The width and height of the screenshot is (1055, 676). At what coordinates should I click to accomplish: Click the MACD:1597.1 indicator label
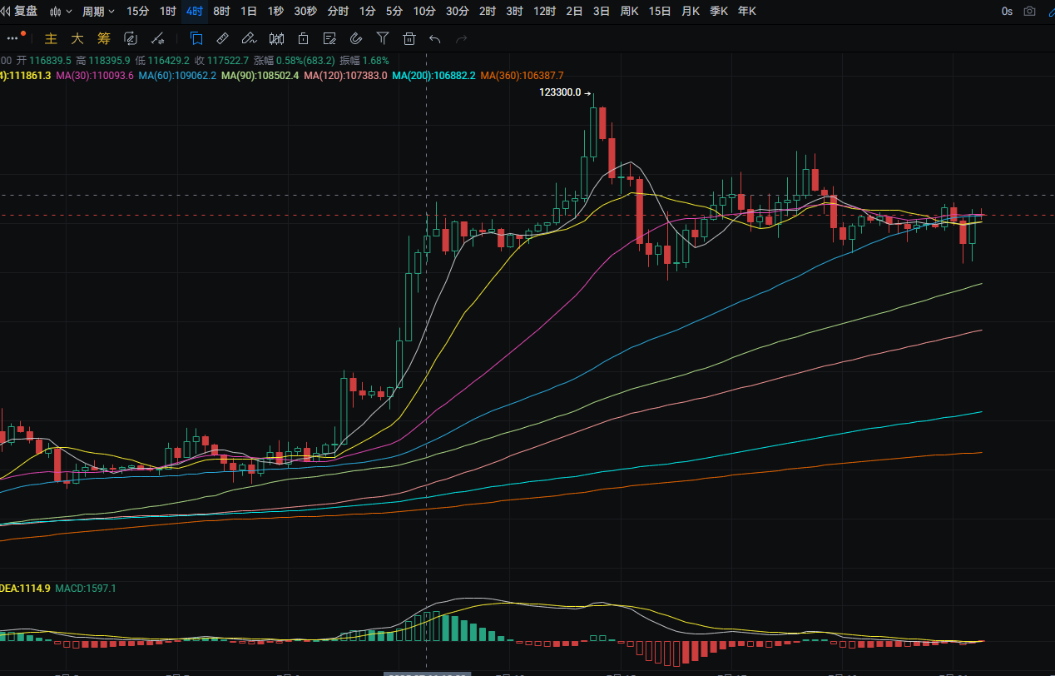pos(85,589)
